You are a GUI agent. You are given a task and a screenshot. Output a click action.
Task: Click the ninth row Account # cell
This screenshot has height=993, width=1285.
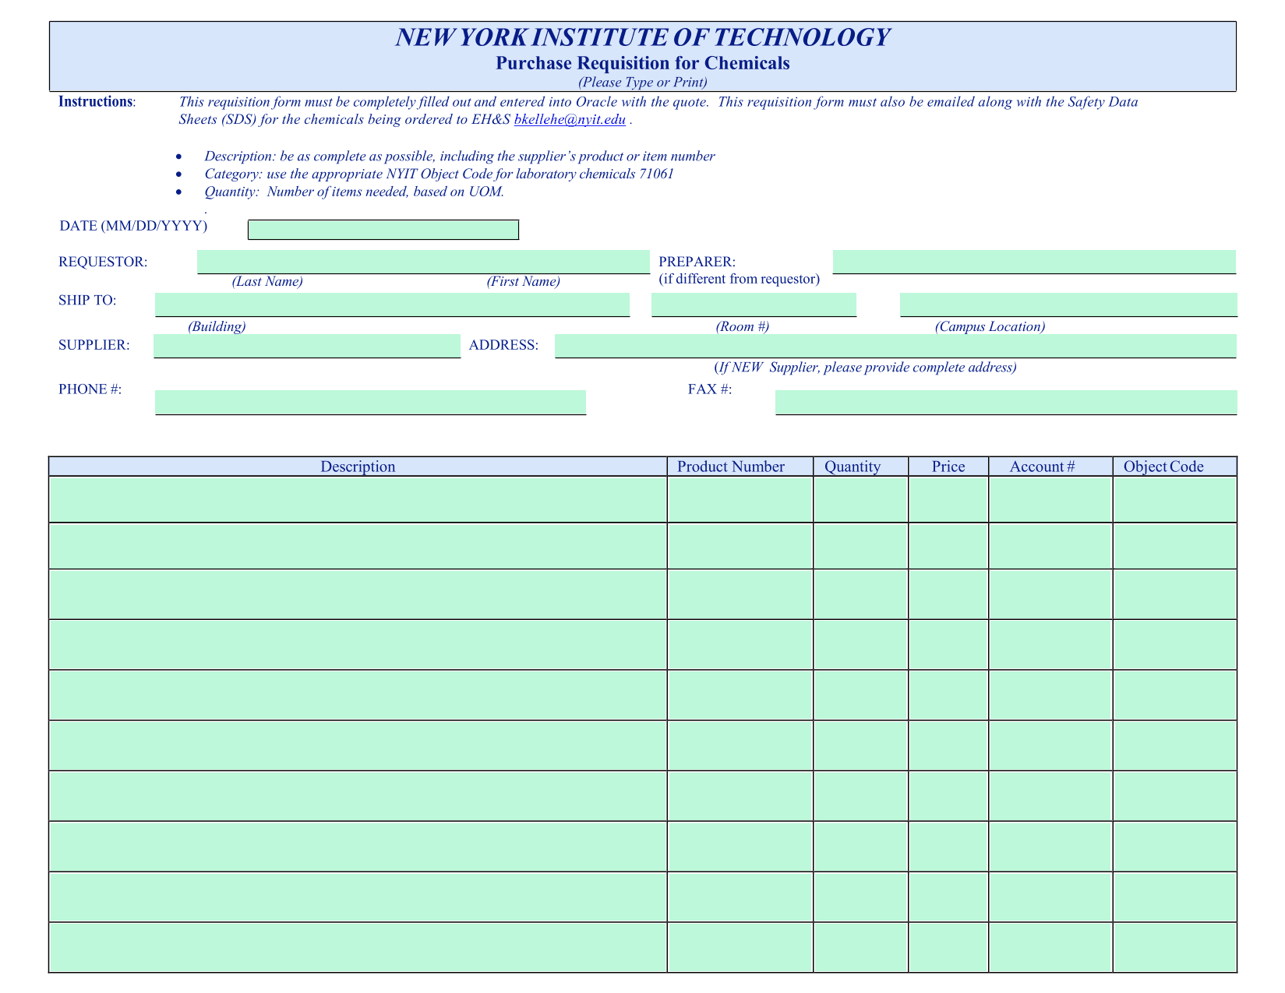click(x=1051, y=897)
